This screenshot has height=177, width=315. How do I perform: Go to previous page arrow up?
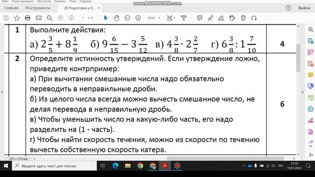click(61, 18)
